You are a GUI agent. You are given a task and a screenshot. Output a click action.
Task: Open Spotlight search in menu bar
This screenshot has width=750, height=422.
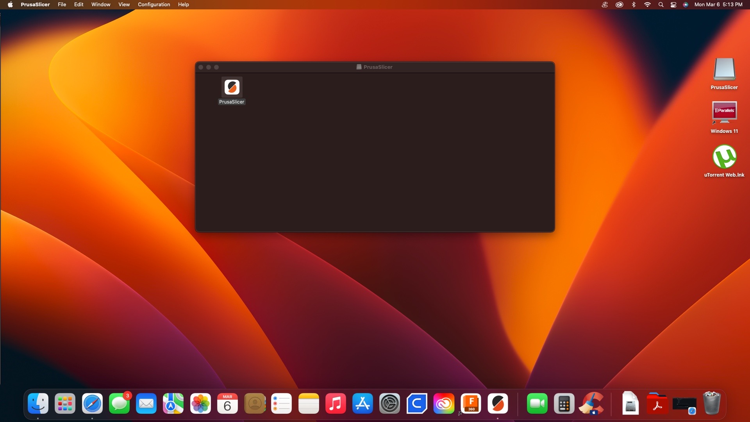[661, 5]
